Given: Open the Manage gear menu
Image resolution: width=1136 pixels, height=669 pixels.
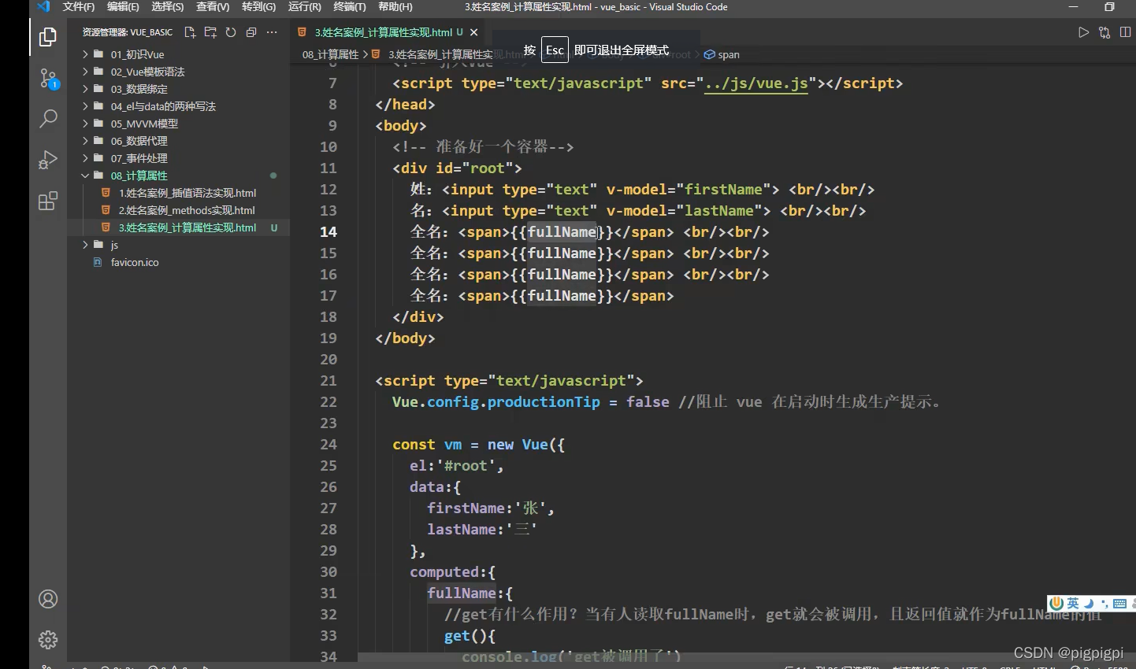Looking at the screenshot, I should (48, 640).
